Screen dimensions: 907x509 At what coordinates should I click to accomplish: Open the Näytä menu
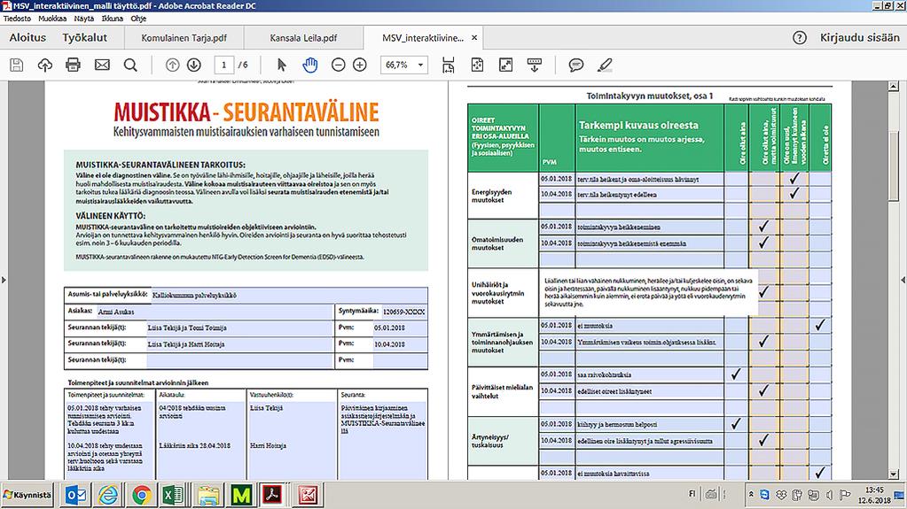coord(84,19)
